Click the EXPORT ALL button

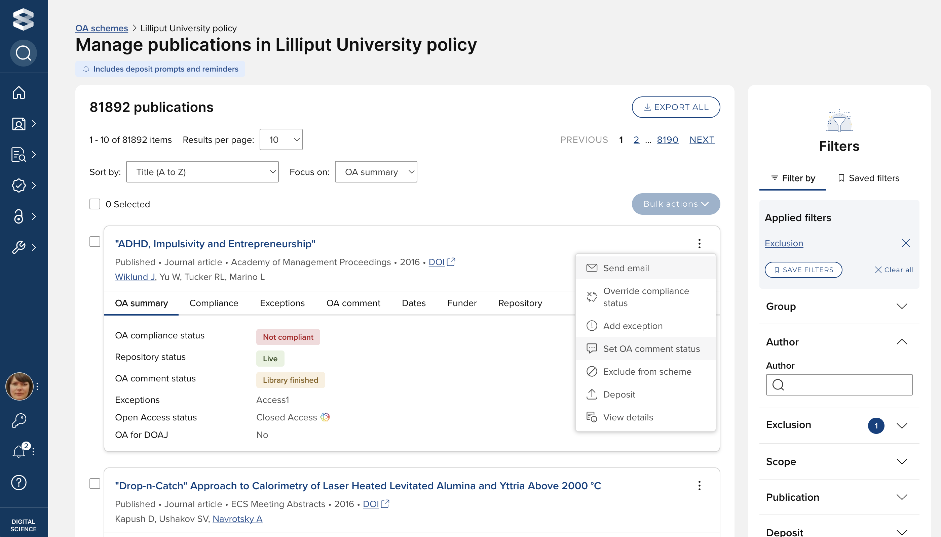[x=675, y=107]
